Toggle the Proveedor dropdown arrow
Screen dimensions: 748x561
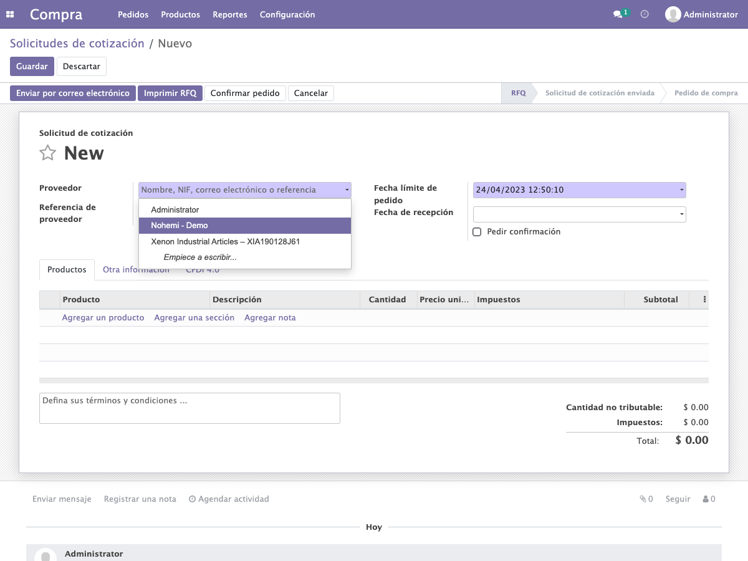click(x=347, y=190)
